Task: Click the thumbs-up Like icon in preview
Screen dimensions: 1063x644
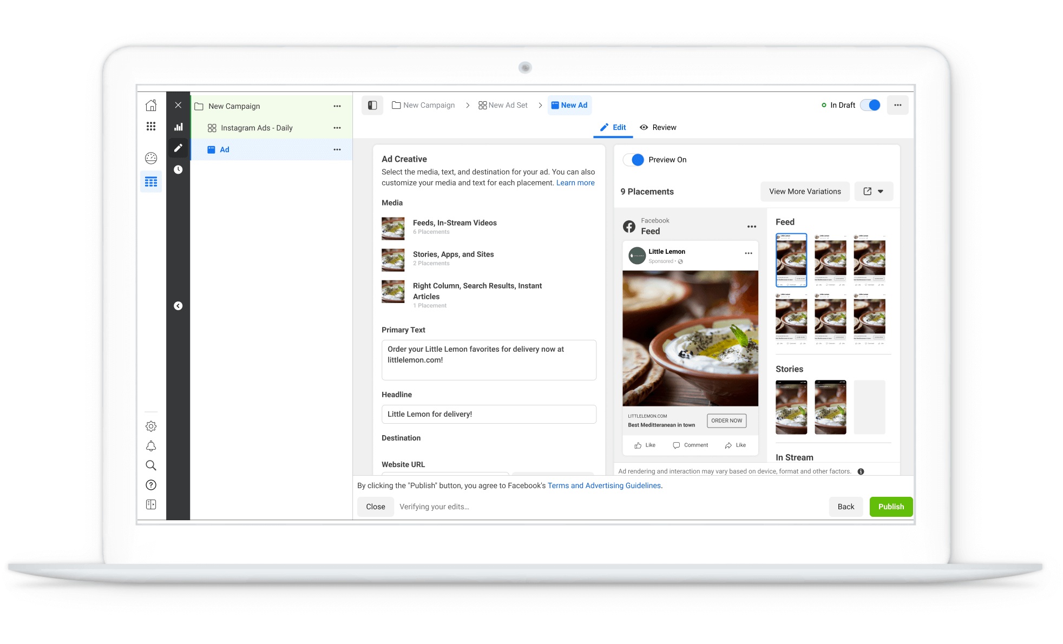Action: pyautogui.click(x=638, y=445)
